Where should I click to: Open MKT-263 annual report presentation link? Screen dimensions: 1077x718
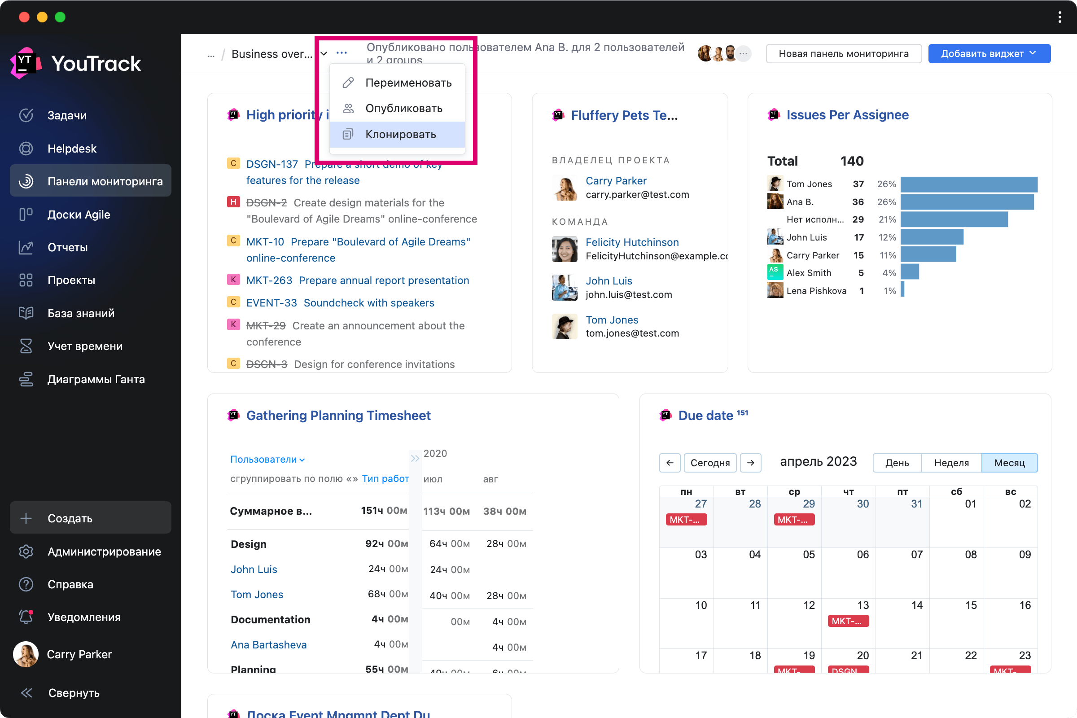point(384,280)
